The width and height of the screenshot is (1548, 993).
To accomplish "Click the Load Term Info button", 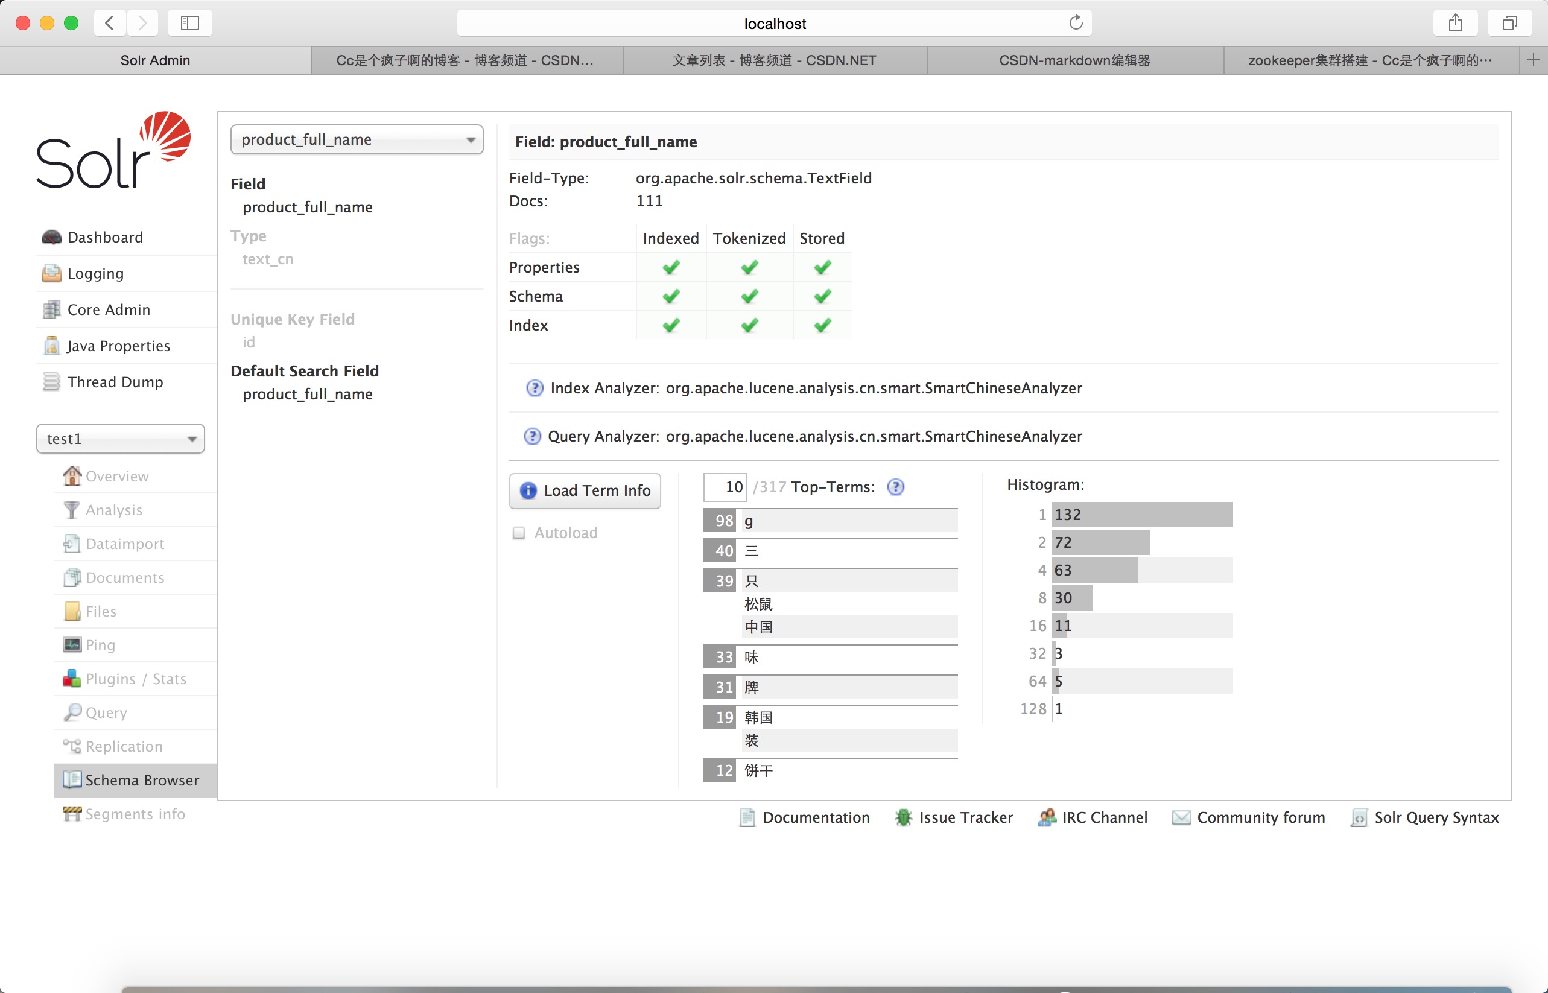I will (x=586, y=490).
